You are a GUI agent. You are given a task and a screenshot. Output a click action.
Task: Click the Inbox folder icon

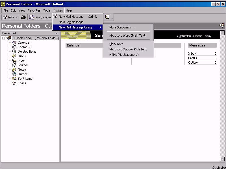click(14, 61)
